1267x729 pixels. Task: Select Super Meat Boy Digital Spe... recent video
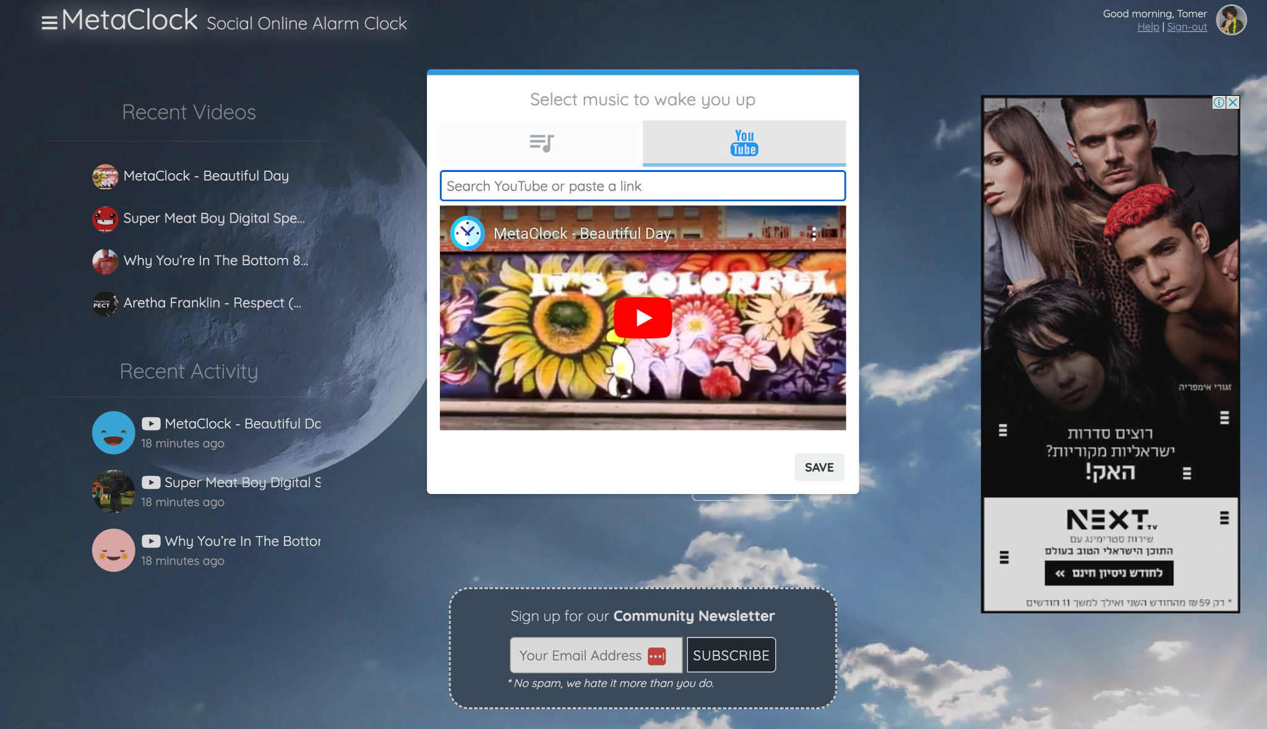click(x=214, y=218)
